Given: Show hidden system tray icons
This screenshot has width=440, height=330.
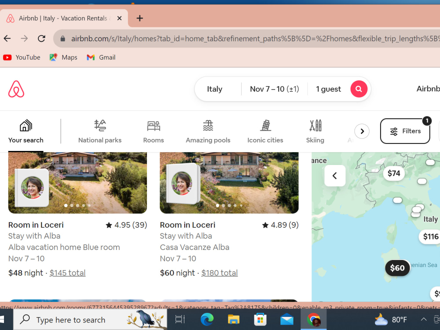Looking at the screenshot, I should 423,319.
